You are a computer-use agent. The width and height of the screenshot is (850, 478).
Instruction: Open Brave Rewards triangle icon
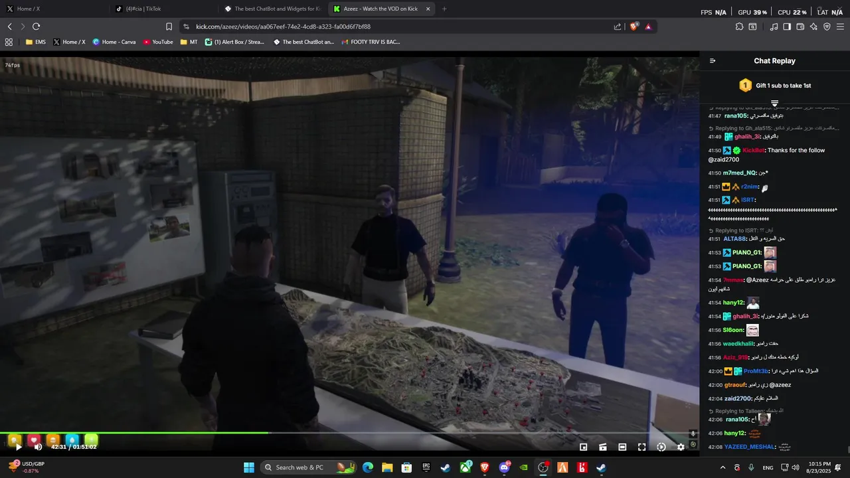[648, 27]
